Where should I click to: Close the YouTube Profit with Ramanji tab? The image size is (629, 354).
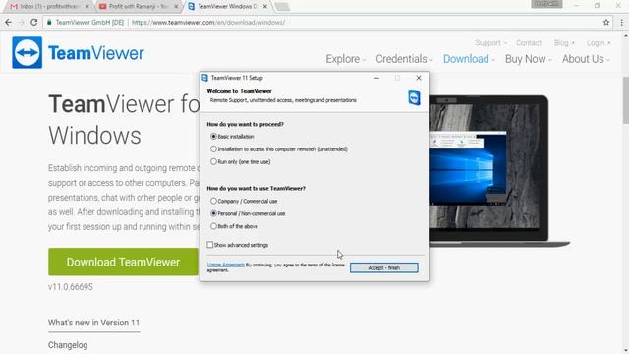176,7
